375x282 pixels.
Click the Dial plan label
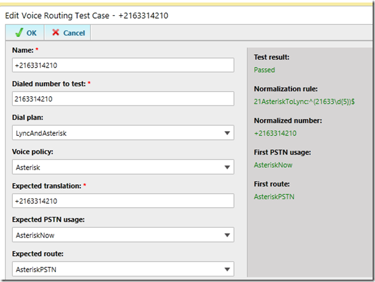point(27,118)
